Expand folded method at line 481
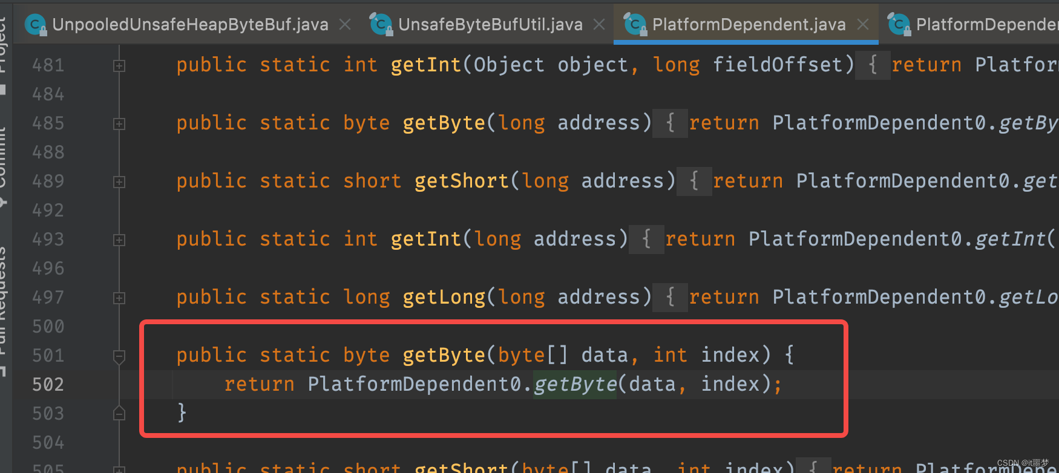Image resolution: width=1059 pixels, height=473 pixels. [119, 65]
